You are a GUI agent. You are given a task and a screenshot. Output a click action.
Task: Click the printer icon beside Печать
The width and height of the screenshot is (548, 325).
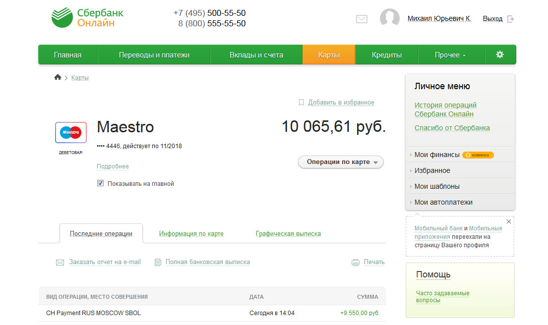pos(356,263)
